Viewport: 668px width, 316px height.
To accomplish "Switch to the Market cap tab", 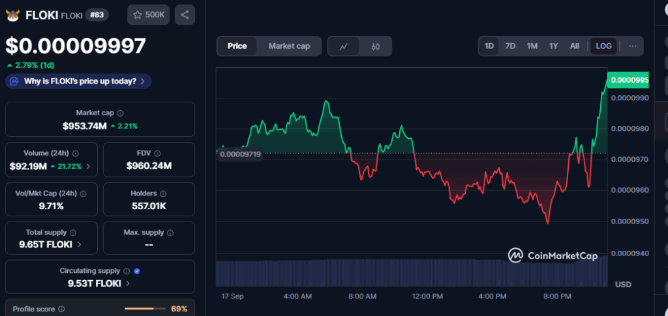I will 289,46.
